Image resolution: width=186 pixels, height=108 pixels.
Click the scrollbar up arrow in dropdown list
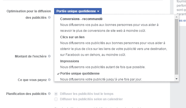click(x=176, y=17)
